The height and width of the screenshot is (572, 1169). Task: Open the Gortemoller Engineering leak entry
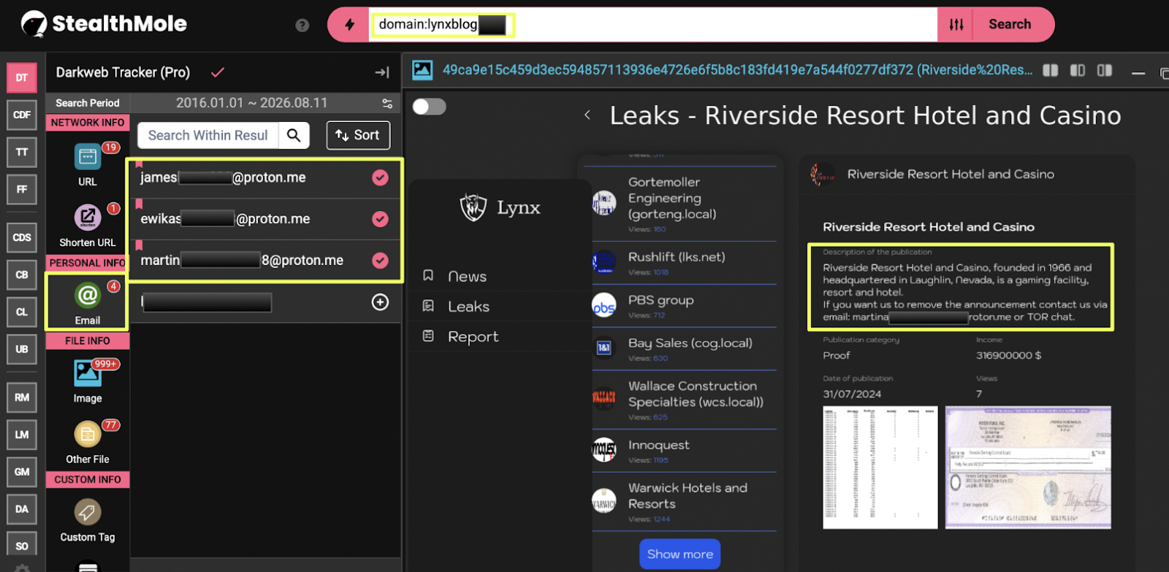pyautogui.click(x=684, y=205)
